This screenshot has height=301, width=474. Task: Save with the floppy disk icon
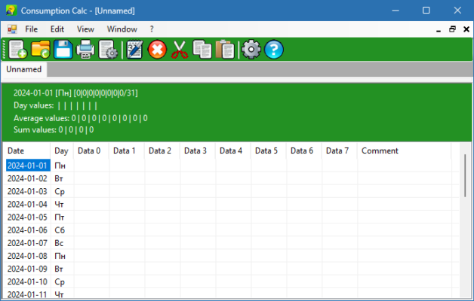click(x=63, y=50)
